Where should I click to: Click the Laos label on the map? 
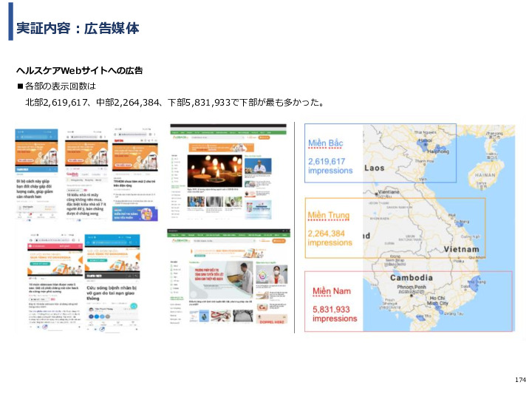374,168
